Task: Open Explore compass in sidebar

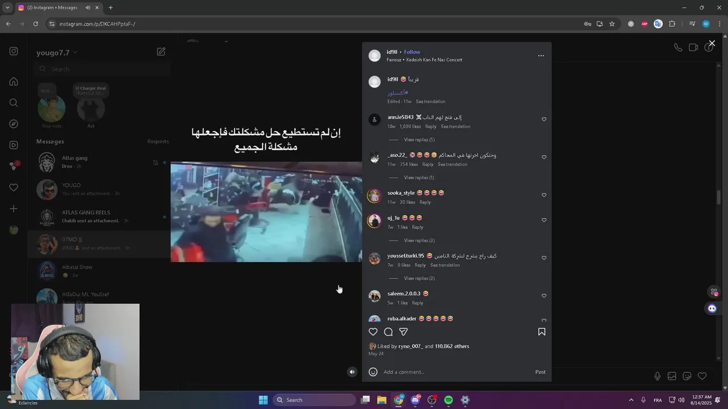Action: 14,124
